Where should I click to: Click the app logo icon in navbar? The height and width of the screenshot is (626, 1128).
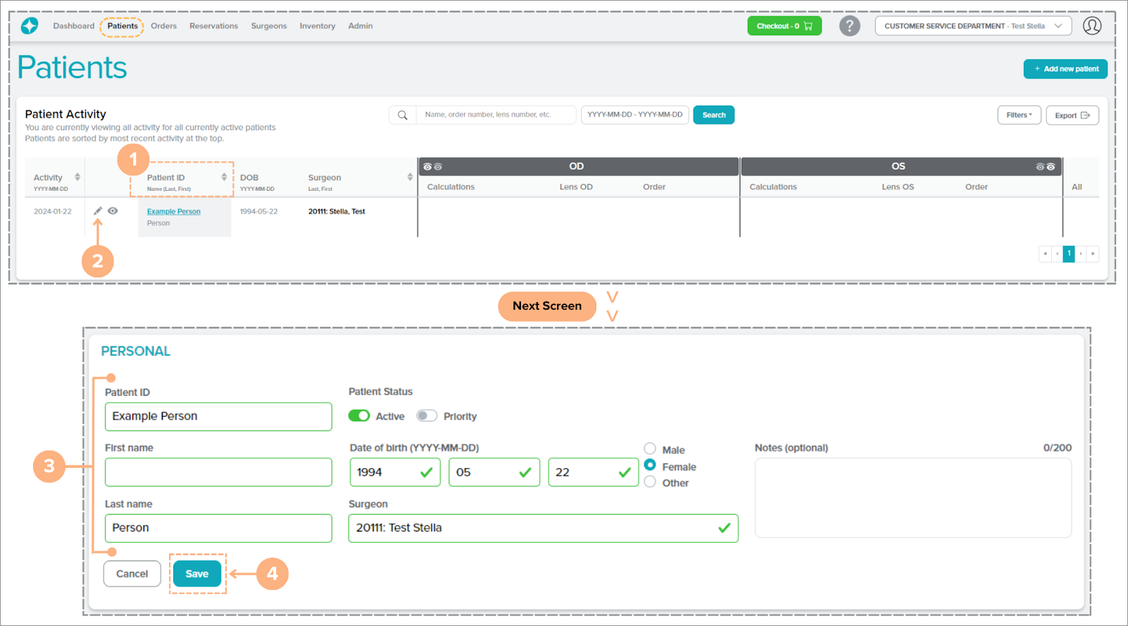pos(30,26)
